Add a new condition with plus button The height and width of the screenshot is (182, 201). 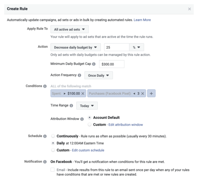(151, 94)
